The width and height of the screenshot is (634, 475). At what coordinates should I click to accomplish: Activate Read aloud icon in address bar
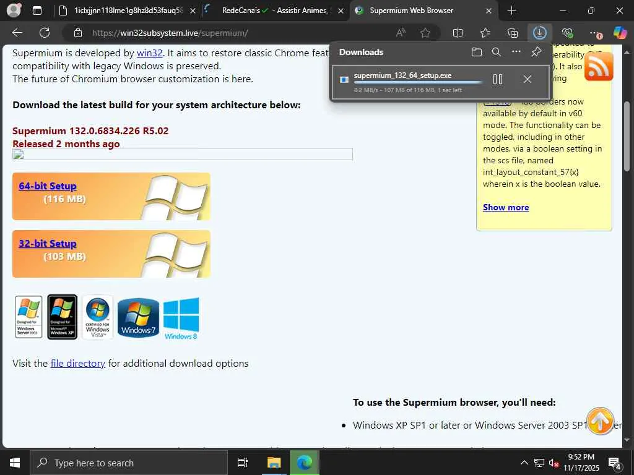click(x=401, y=33)
